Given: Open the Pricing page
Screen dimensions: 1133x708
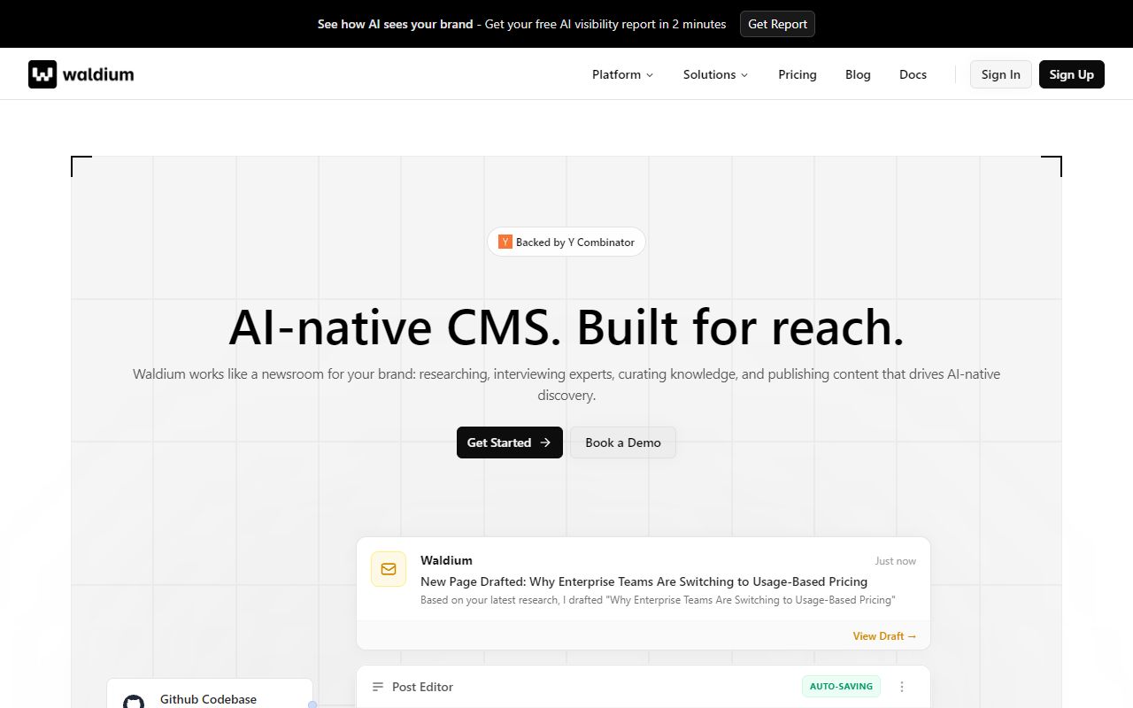Looking at the screenshot, I should tap(797, 74).
